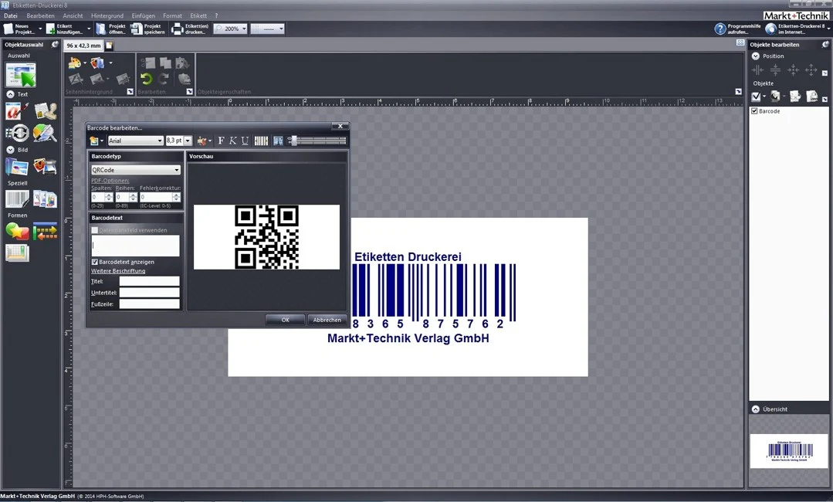
Task: Click Abbrechen in the barcode dialog
Action: pyautogui.click(x=327, y=320)
